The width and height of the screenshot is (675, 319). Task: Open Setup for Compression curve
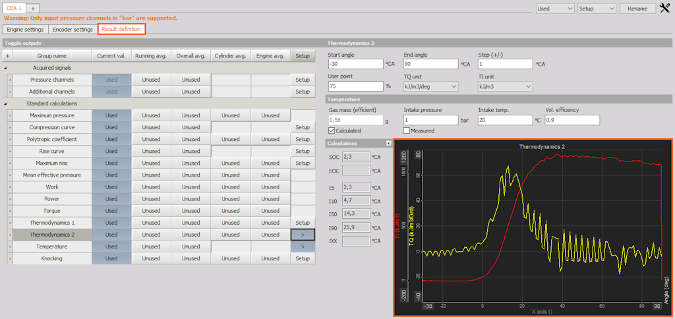pyautogui.click(x=303, y=127)
